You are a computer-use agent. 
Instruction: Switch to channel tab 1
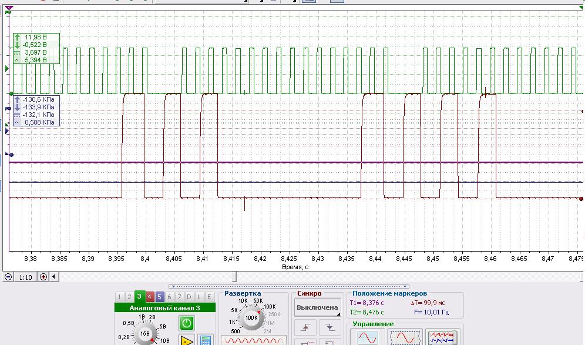point(119,297)
